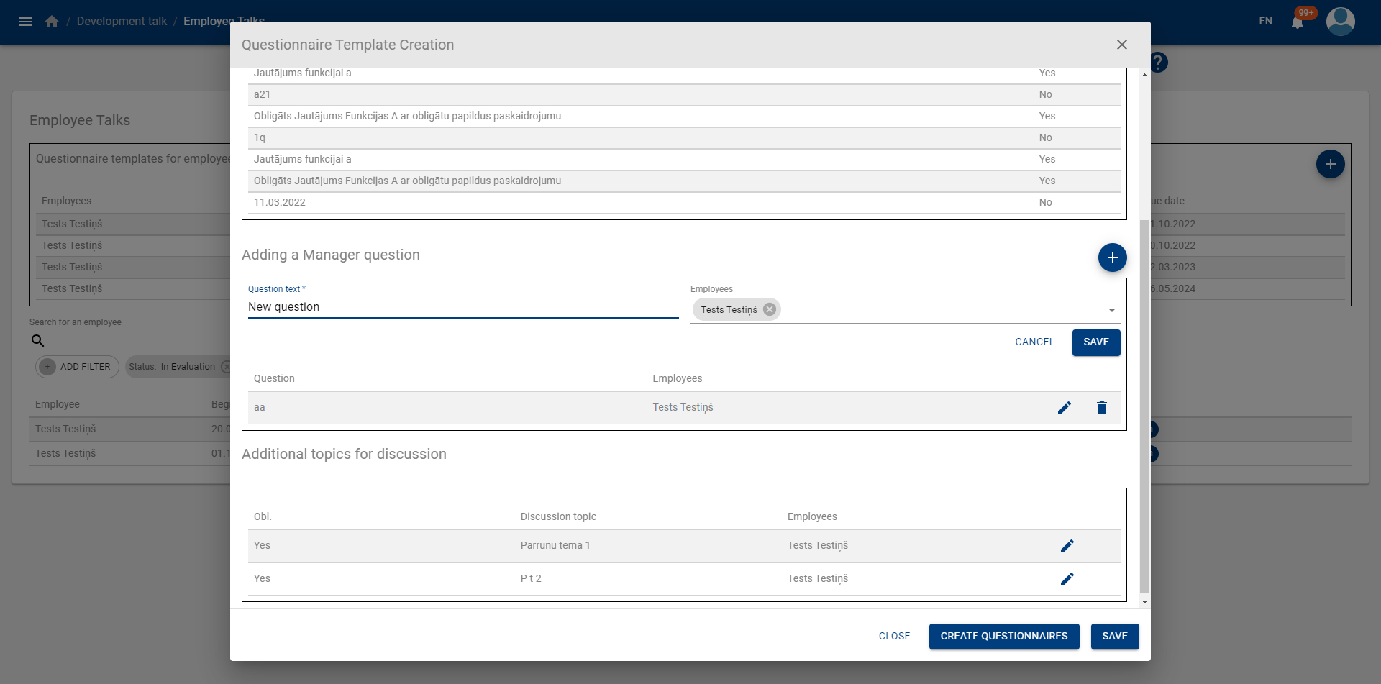Open the notifications bell

click(1298, 22)
